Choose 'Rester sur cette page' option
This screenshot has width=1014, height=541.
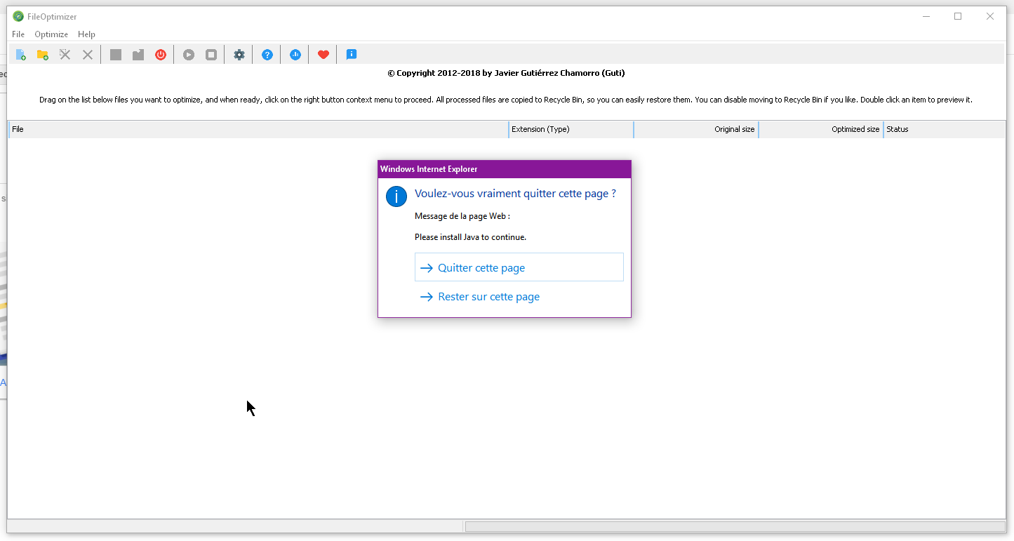tap(488, 297)
